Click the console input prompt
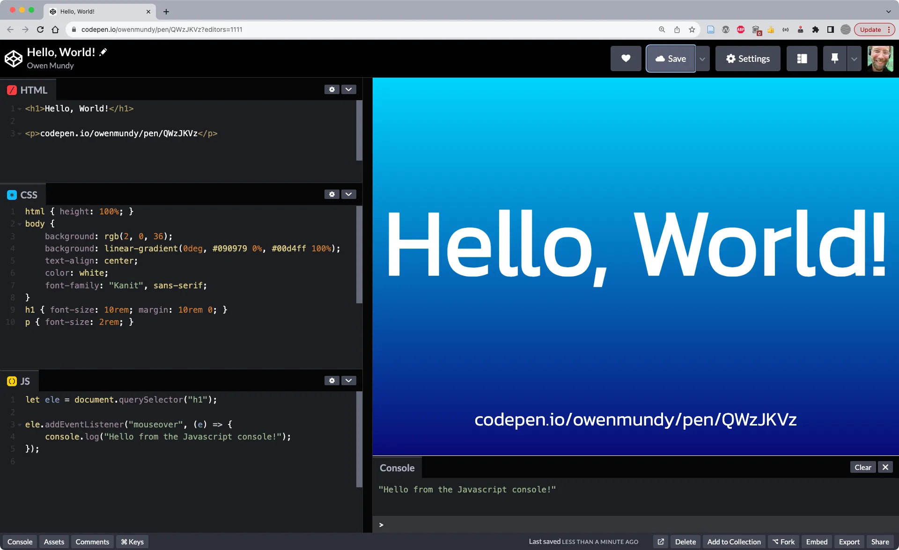This screenshot has height=550, width=899. click(x=421, y=524)
